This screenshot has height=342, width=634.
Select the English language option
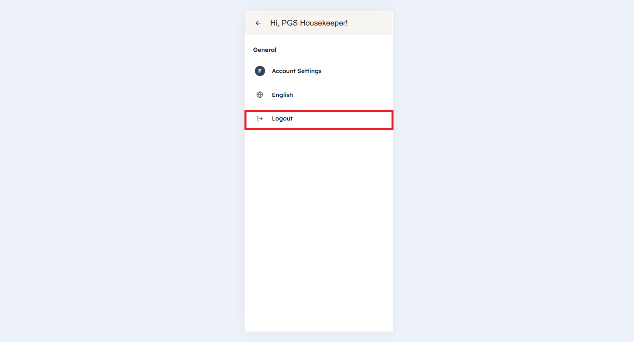click(282, 95)
